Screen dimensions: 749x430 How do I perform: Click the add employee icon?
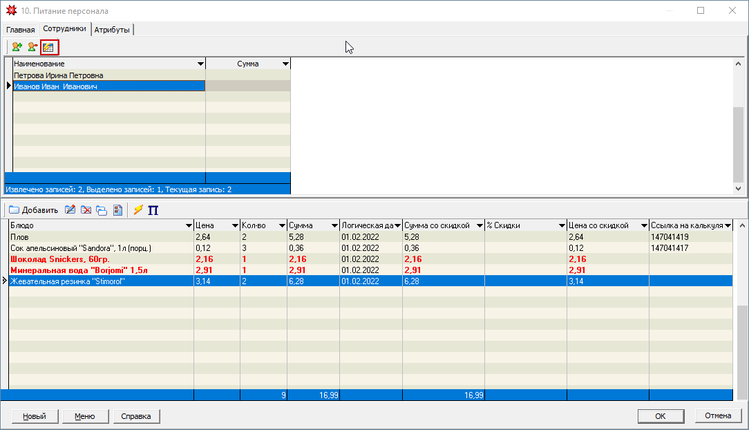[x=17, y=47]
